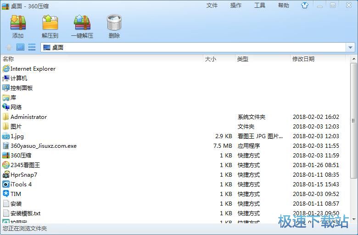Open the 文件 (File) menu

(212, 6)
